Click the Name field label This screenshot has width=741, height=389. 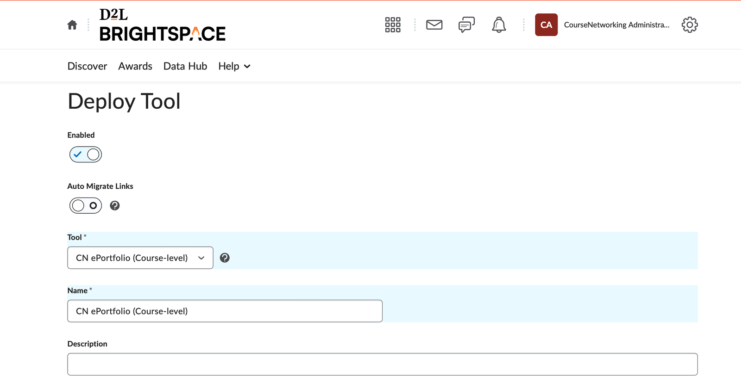[x=77, y=290]
